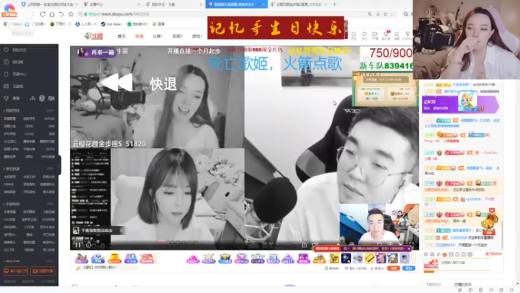Select NBA2K category in left sidebar

[x=9, y=184]
